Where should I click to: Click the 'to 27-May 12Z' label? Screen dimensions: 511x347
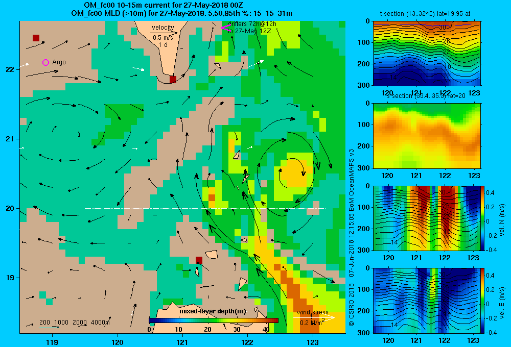pos(249,31)
